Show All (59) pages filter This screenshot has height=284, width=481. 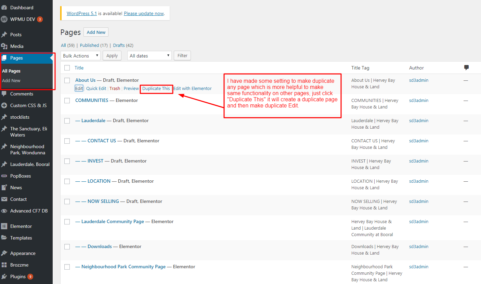pyautogui.click(x=68, y=45)
